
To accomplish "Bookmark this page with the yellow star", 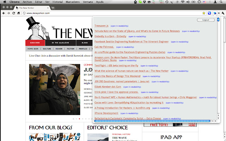I will click(x=204, y=13).
